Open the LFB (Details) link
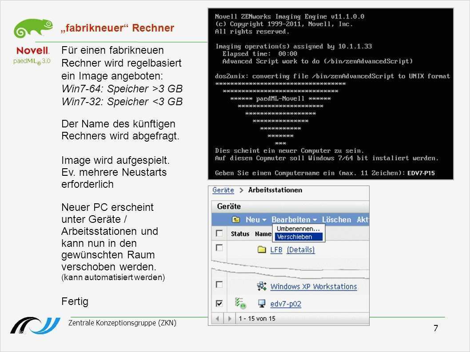Viewport: 470px width, 352px height. pyautogui.click(x=301, y=249)
